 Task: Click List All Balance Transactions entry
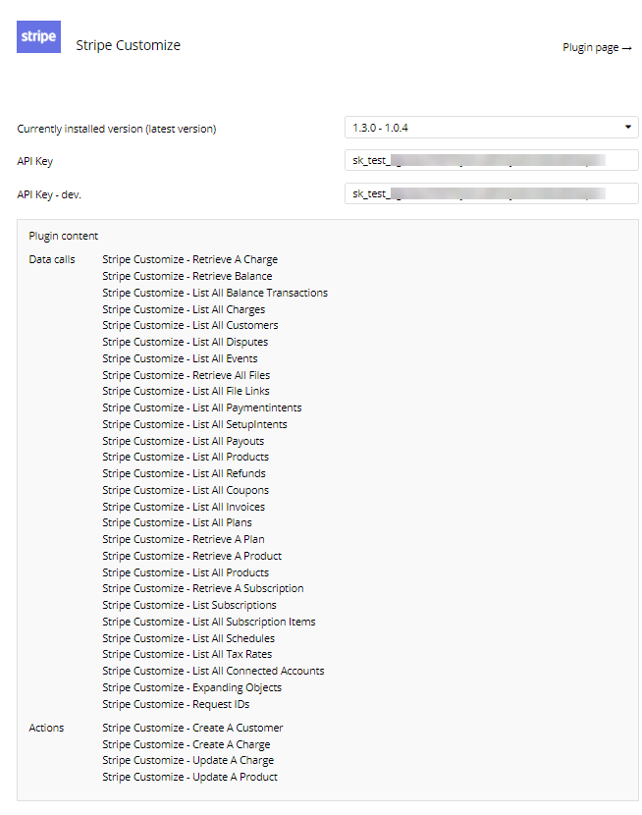(x=215, y=293)
